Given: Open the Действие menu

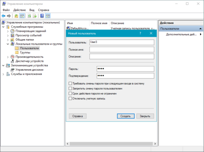Looking at the screenshot, I should coord(20,10).
